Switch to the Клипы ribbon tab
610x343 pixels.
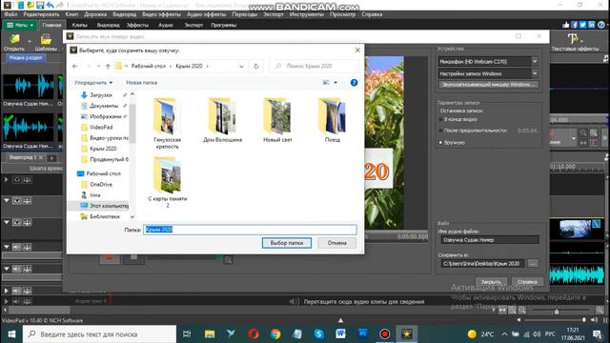(79, 25)
